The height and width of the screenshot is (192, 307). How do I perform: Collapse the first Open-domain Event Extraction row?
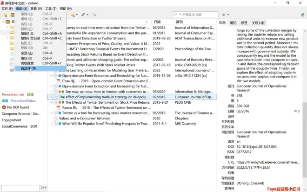51,76
